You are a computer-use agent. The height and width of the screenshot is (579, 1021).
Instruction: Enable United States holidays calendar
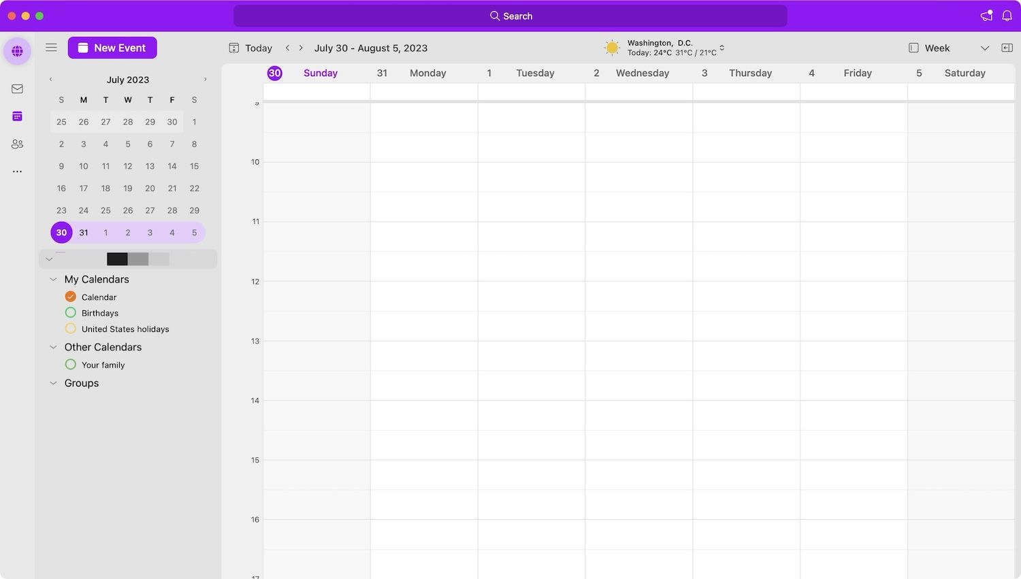pos(70,329)
